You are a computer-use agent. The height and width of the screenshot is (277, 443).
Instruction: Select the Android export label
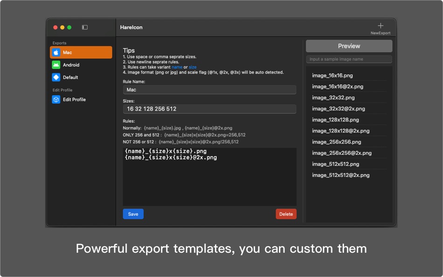tap(71, 65)
